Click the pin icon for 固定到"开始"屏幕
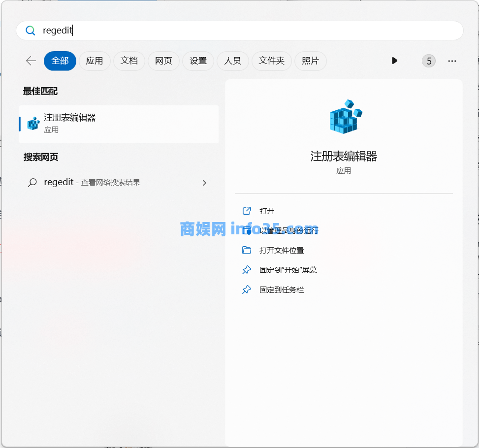Image resolution: width=479 pixels, height=448 pixels. tap(247, 270)
